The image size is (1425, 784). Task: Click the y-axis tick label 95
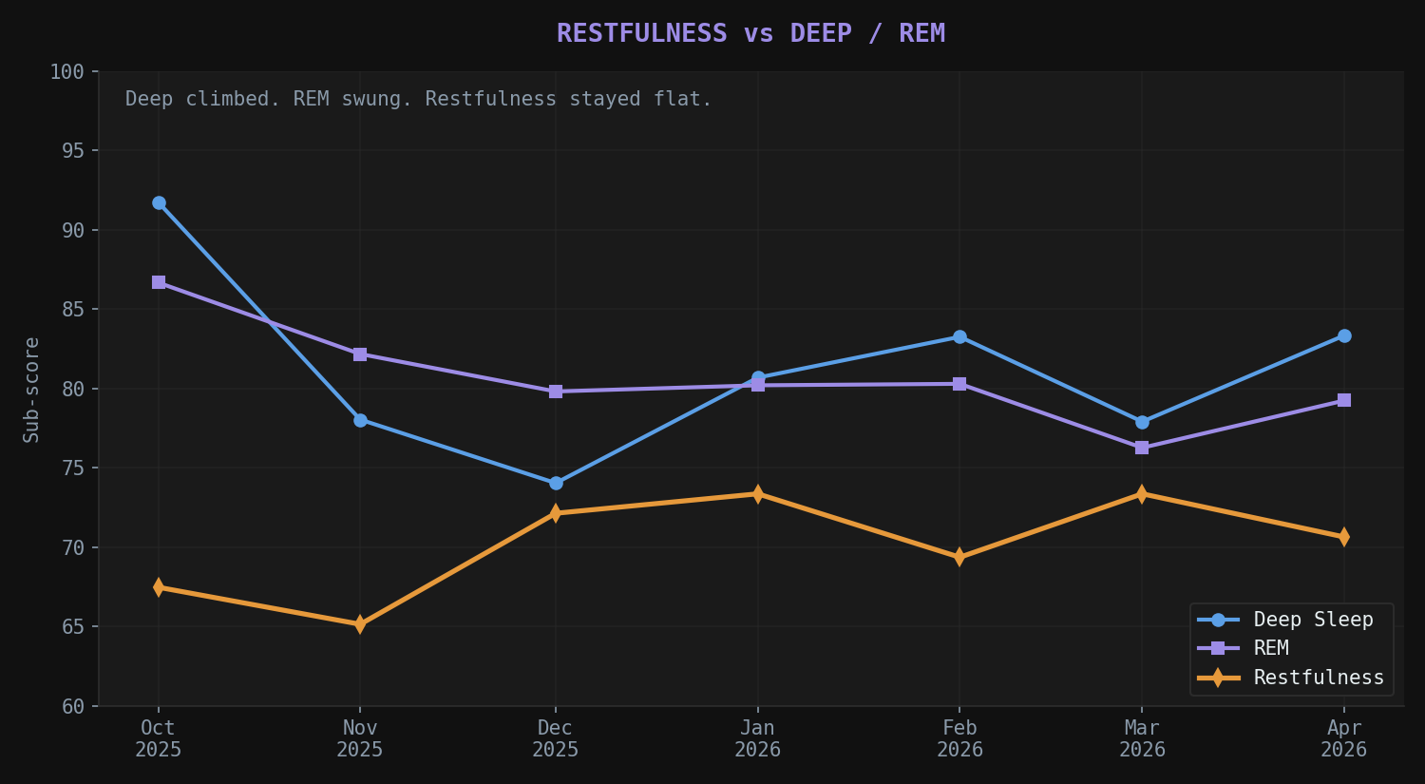click(x=73, y=151)
